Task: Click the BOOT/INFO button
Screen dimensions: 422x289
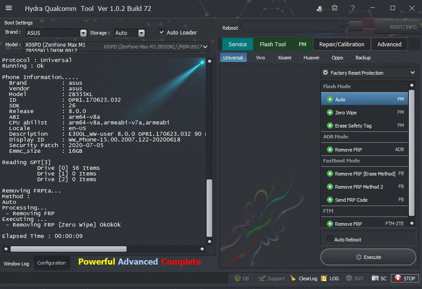Action: tap(398, 27)
